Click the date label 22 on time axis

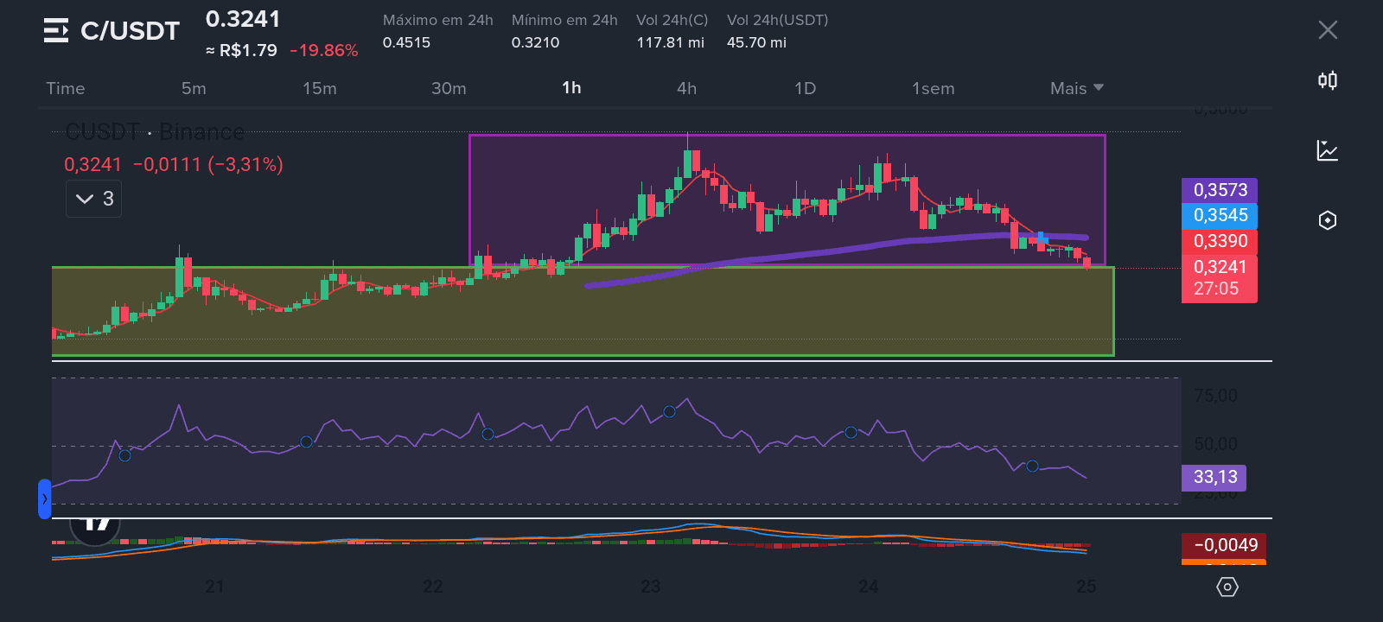[x=432, y=587]
